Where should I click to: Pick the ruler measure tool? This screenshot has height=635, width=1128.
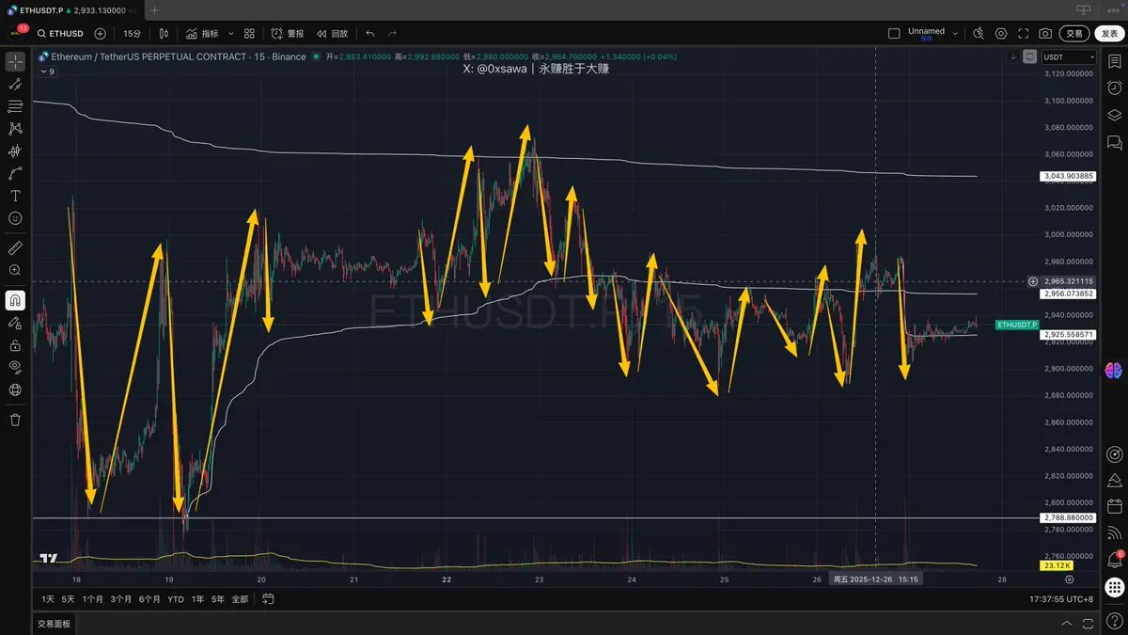click(15, 248)
